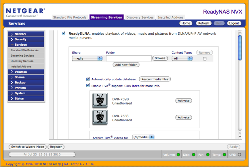Click the Disk status green LED

(194, 155)
